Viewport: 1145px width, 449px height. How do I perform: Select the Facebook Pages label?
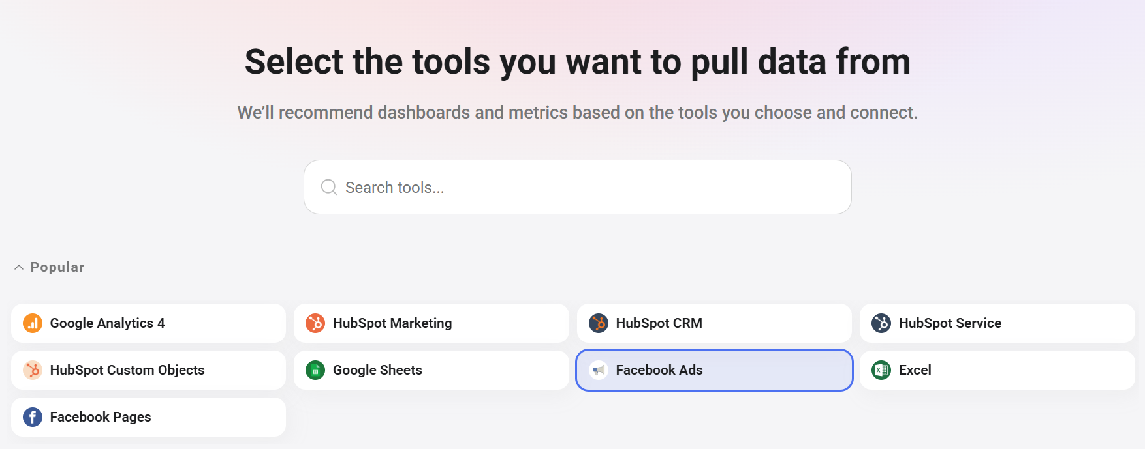[101, 417]
